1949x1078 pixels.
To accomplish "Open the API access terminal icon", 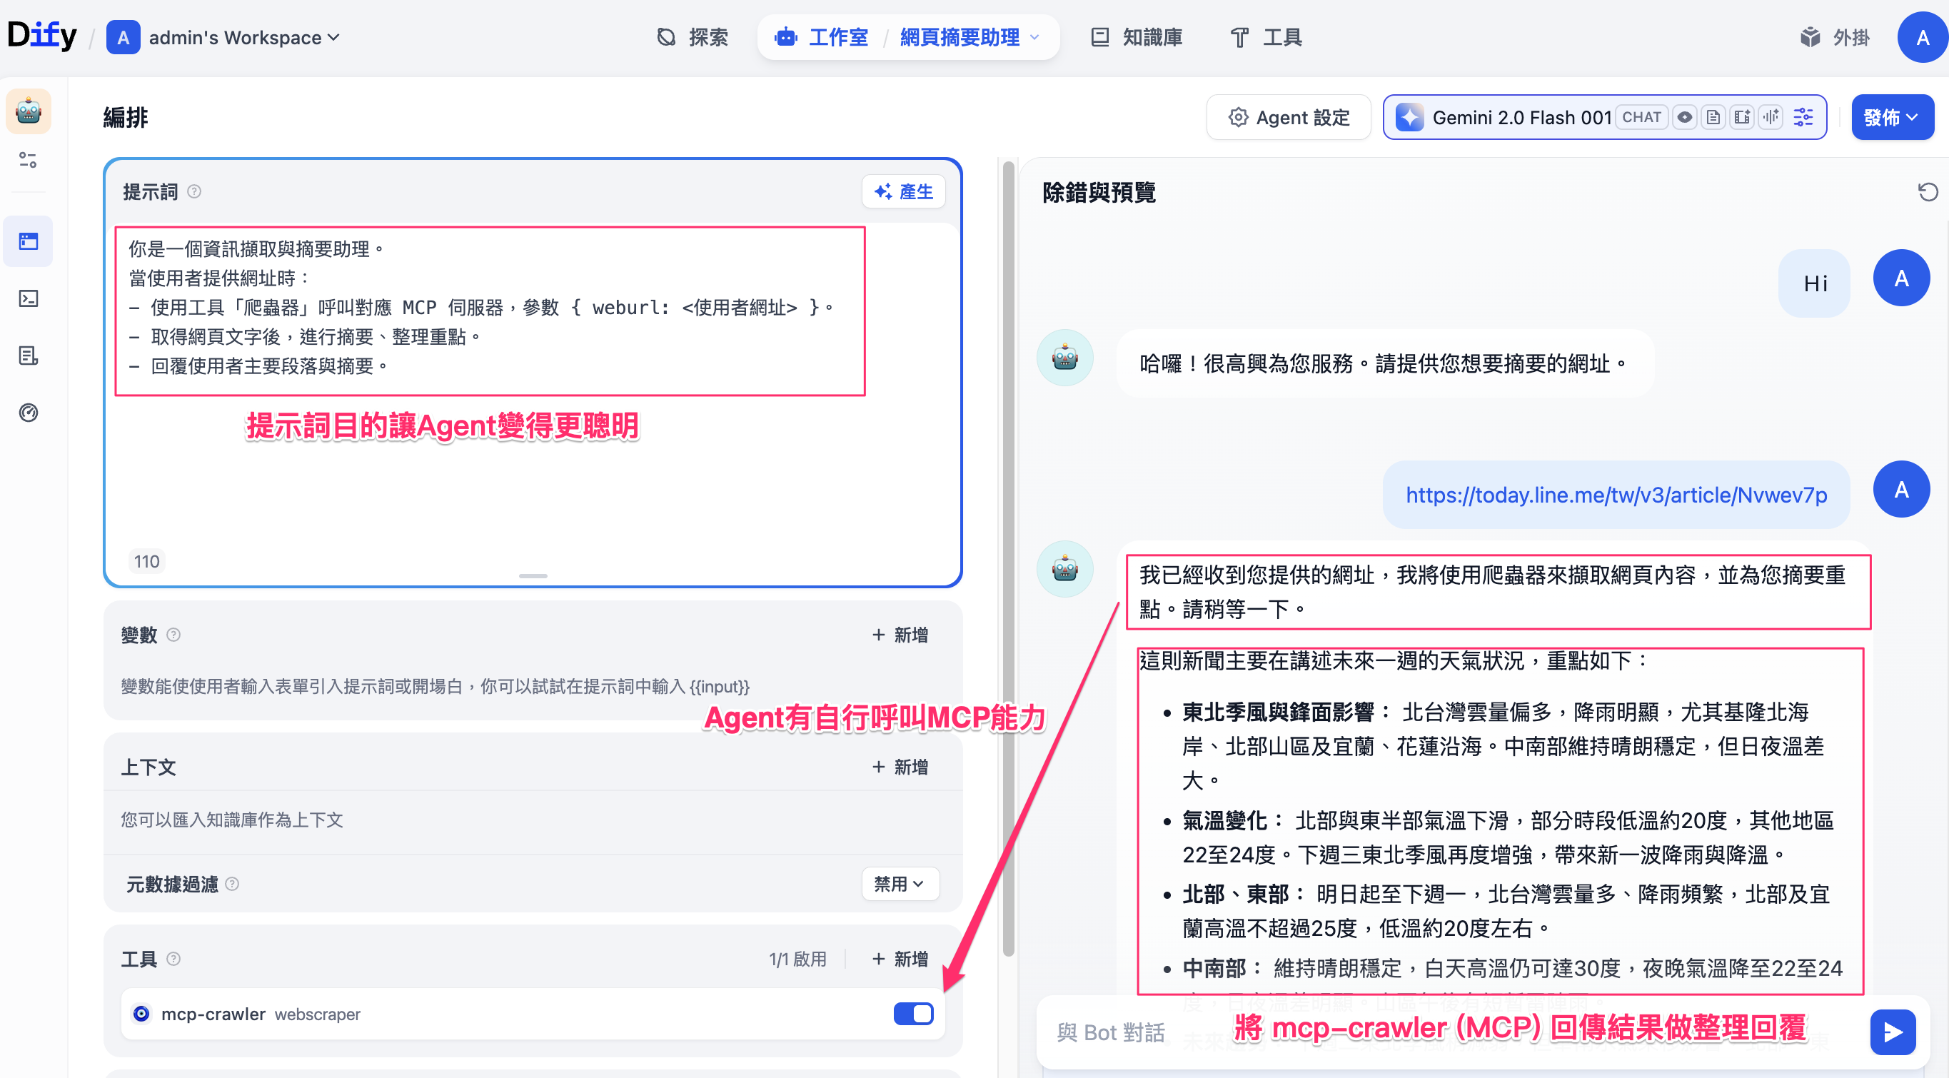I will coord(29,298).
